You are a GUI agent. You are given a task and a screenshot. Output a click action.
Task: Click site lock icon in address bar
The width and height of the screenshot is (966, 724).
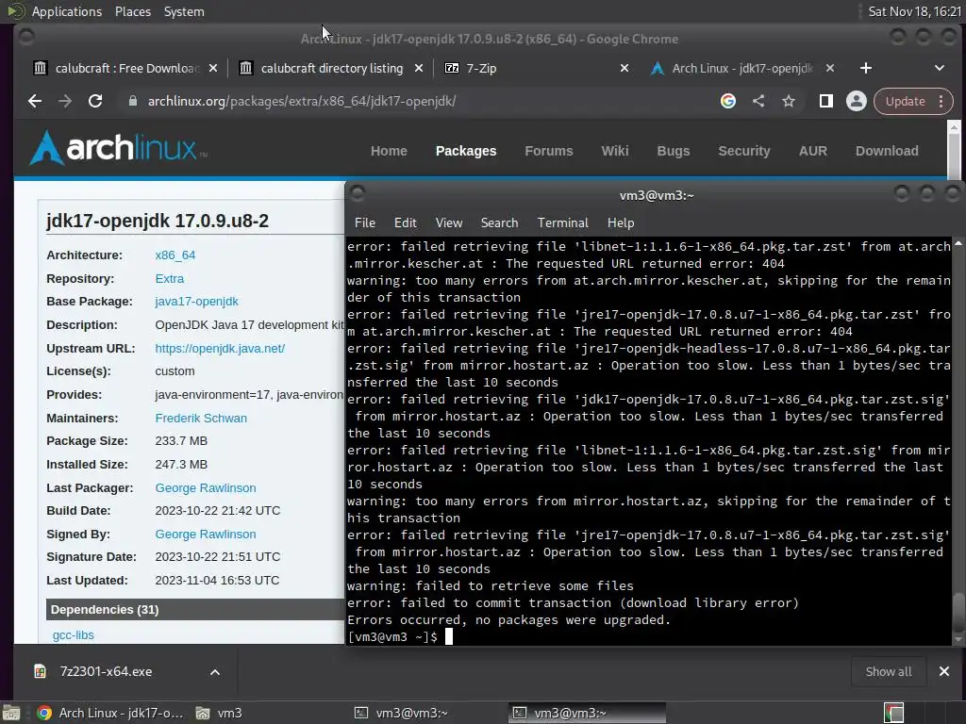click(132, 102)
